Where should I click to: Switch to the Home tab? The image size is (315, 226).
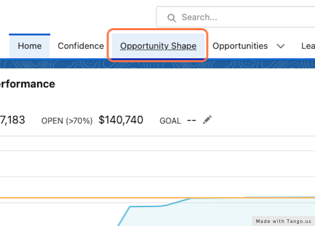tap(30, 46)
